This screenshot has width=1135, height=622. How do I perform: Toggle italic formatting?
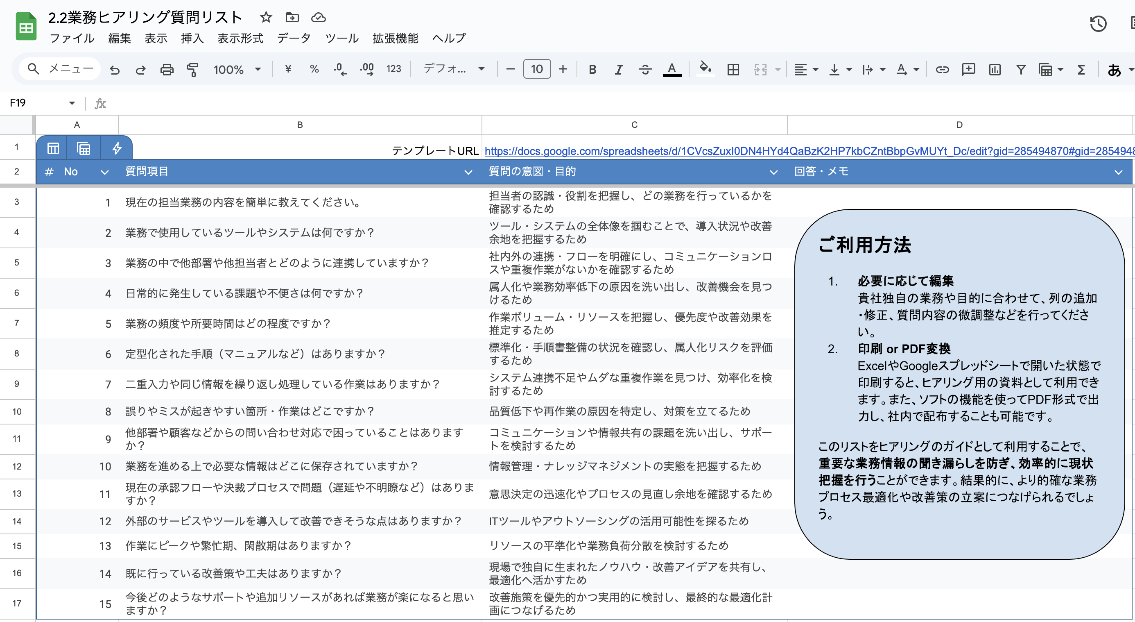coord(619,70)
